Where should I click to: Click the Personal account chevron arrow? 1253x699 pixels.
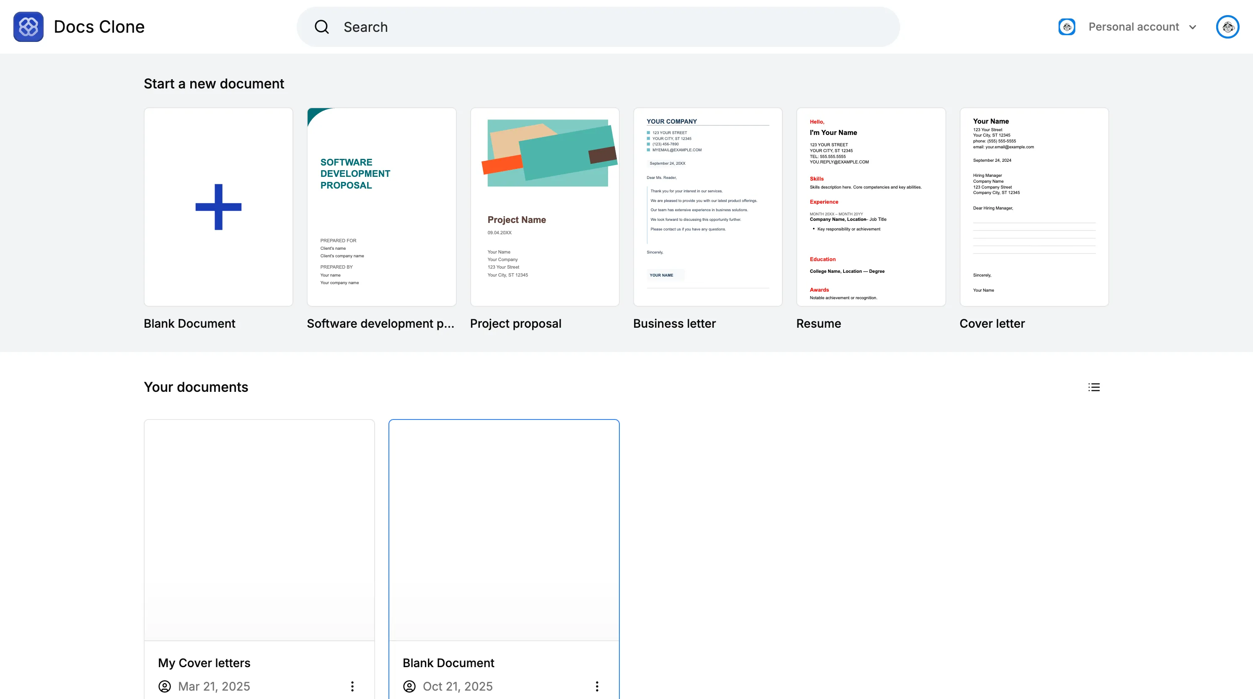coord(1193,27)
